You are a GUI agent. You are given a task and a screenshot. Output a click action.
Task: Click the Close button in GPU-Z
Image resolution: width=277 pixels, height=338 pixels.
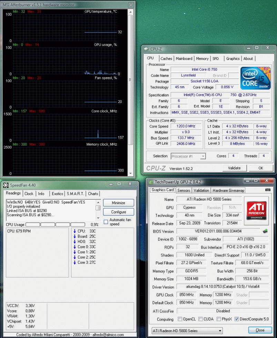tap(260, 330)
